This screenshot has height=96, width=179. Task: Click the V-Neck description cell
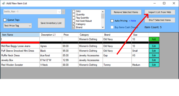51,65
